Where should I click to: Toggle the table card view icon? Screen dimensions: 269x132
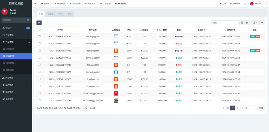tap(242, 23)
